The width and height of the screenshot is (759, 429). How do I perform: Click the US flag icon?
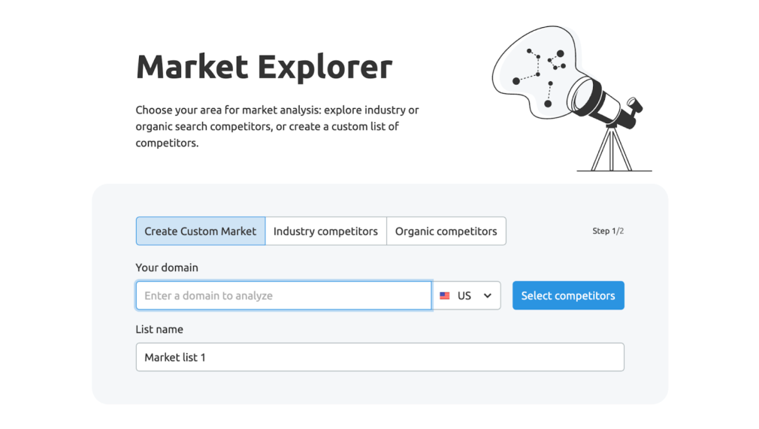pos(444,295)
